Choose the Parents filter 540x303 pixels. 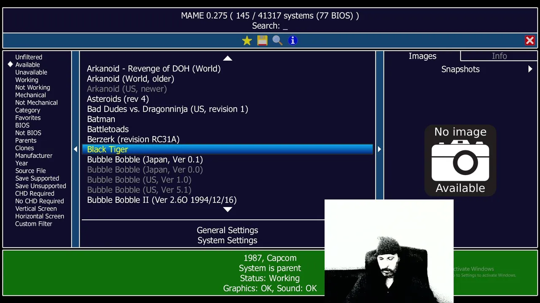pos(26,141)
